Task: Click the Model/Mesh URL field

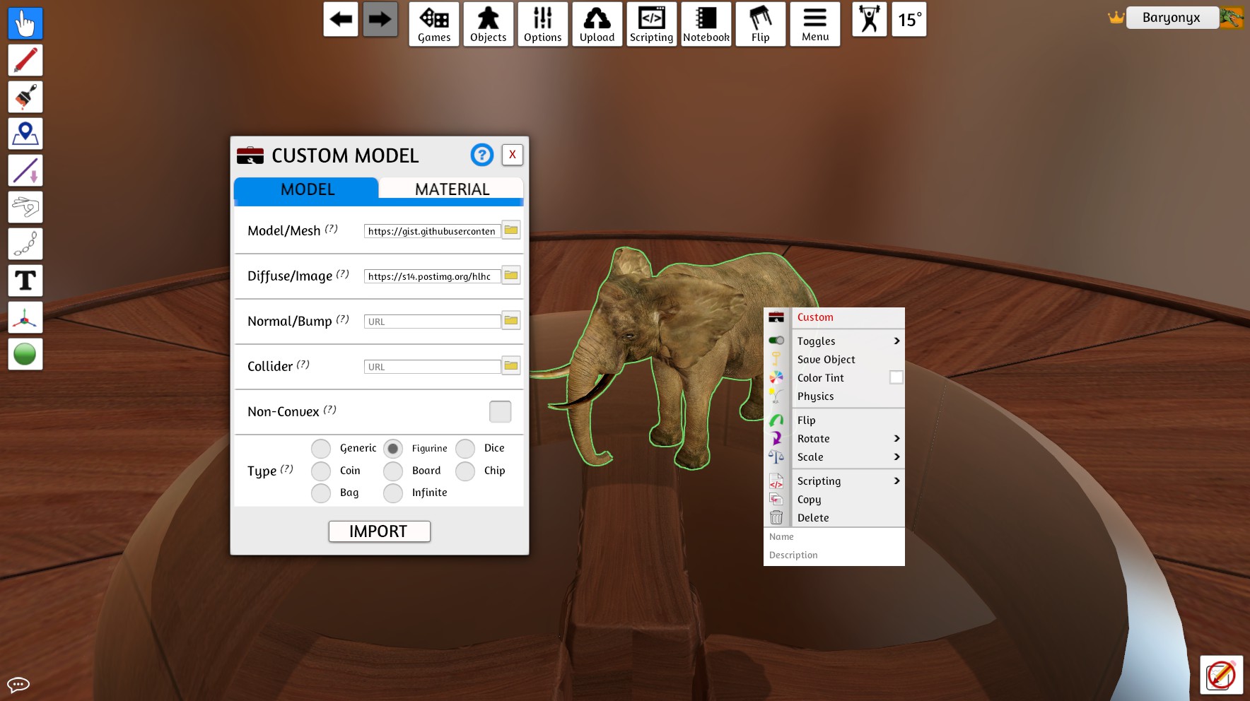Action: coord(432,231)
